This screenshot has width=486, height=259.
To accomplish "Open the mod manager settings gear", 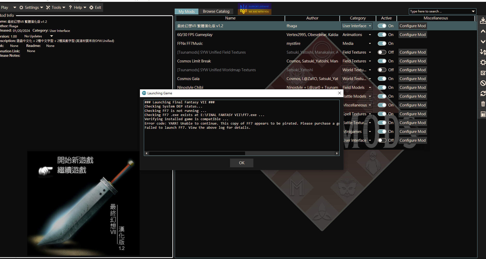I will tap(483, 62).
